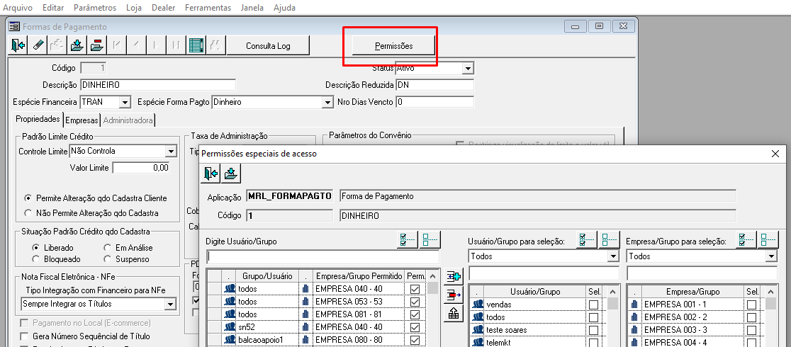
Task: Click the Consulta Log button
Action: click(268, 45)
